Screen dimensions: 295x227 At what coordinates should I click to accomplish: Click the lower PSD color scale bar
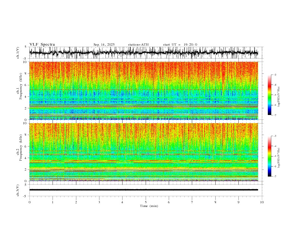[269, 156]
